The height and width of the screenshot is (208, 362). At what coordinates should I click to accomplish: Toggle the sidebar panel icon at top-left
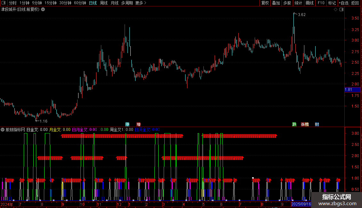(4, 3)
